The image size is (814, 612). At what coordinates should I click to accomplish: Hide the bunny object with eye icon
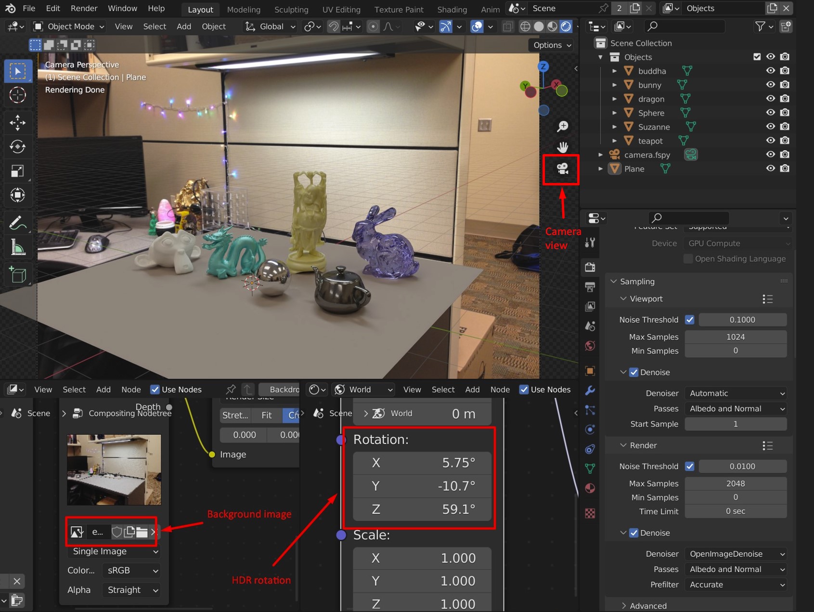(770, 85)
